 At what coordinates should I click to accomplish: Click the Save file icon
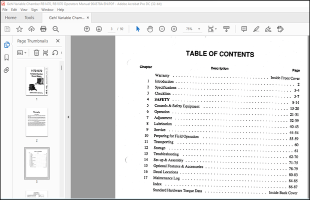point(7,29)
